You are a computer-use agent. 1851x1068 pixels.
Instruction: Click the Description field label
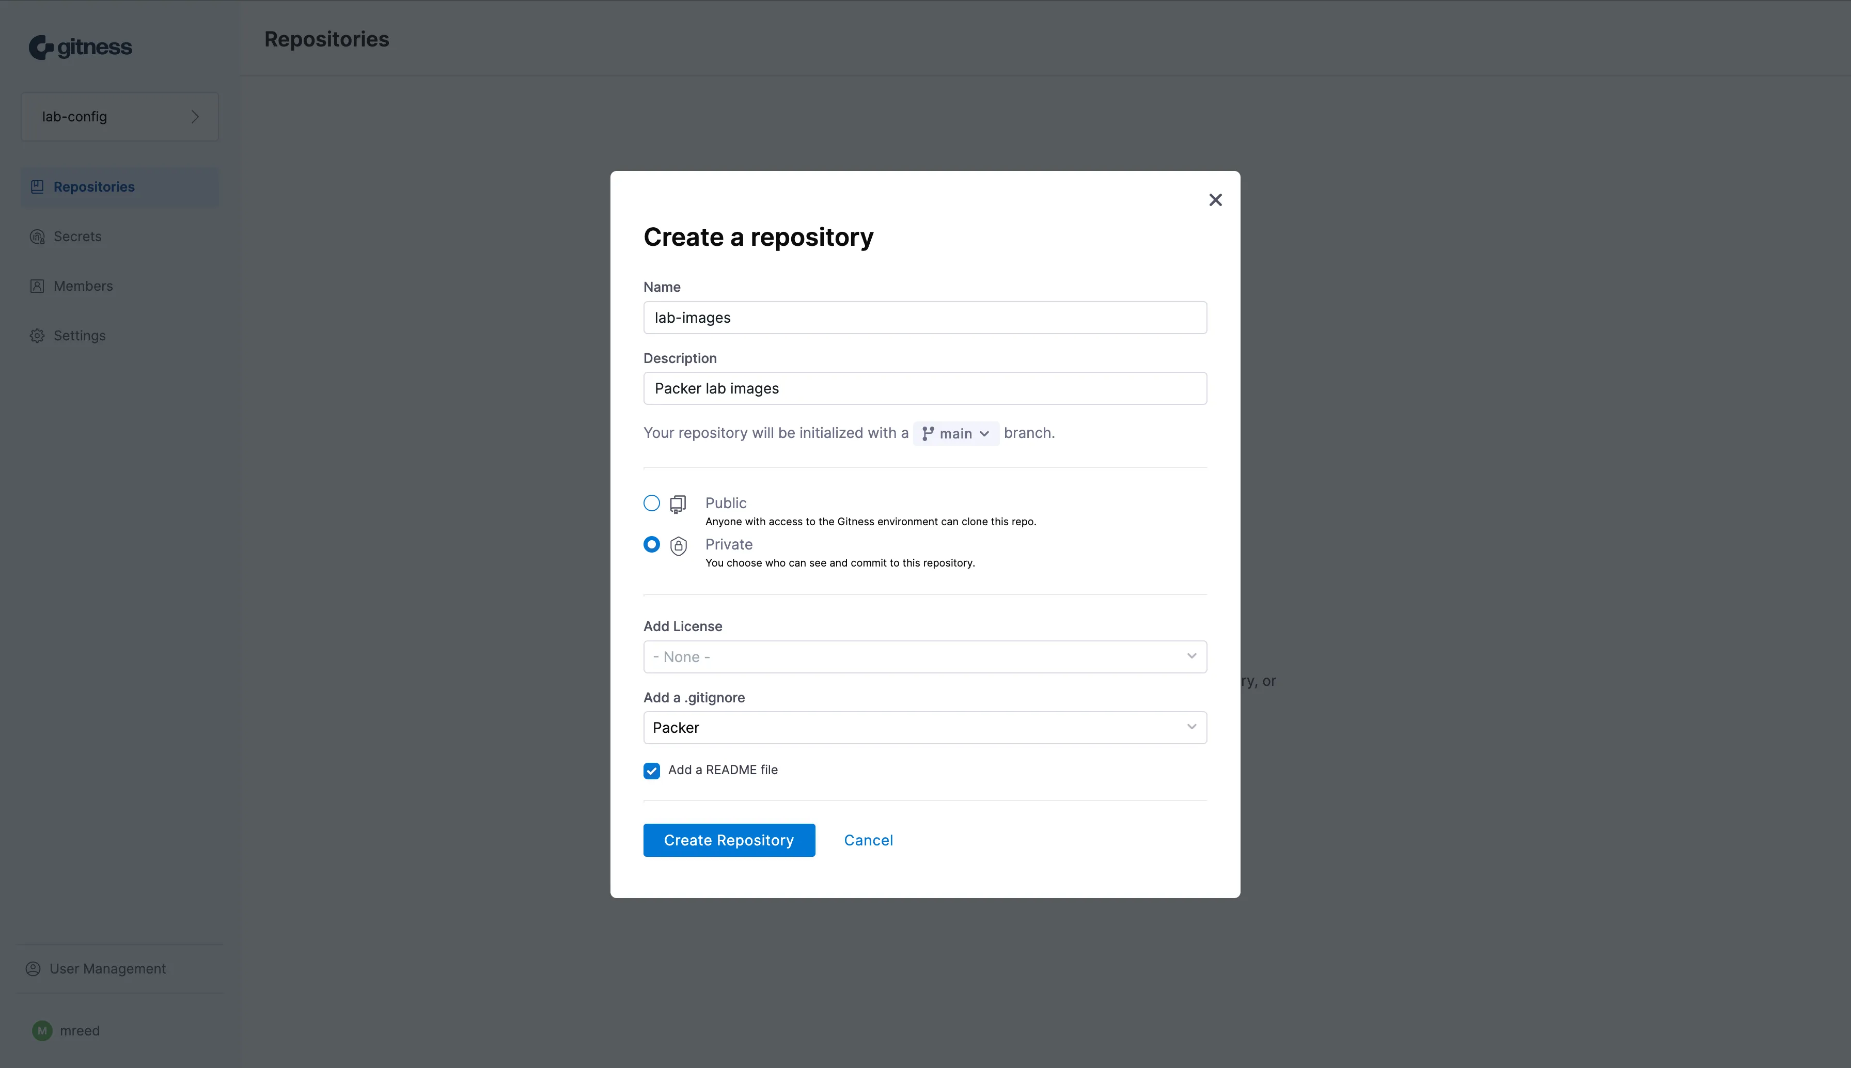(680, 358)
